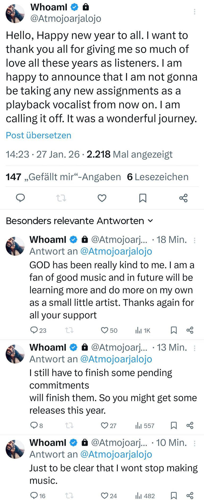Open comments on the "pending commitments" reply
This screenshot has width=204, height=500.
point(34,425)
